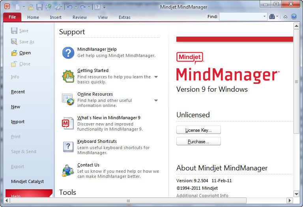Screen dimensions: 303x207
Task: Click the Contact Us people icon
Action: point(68,170)
